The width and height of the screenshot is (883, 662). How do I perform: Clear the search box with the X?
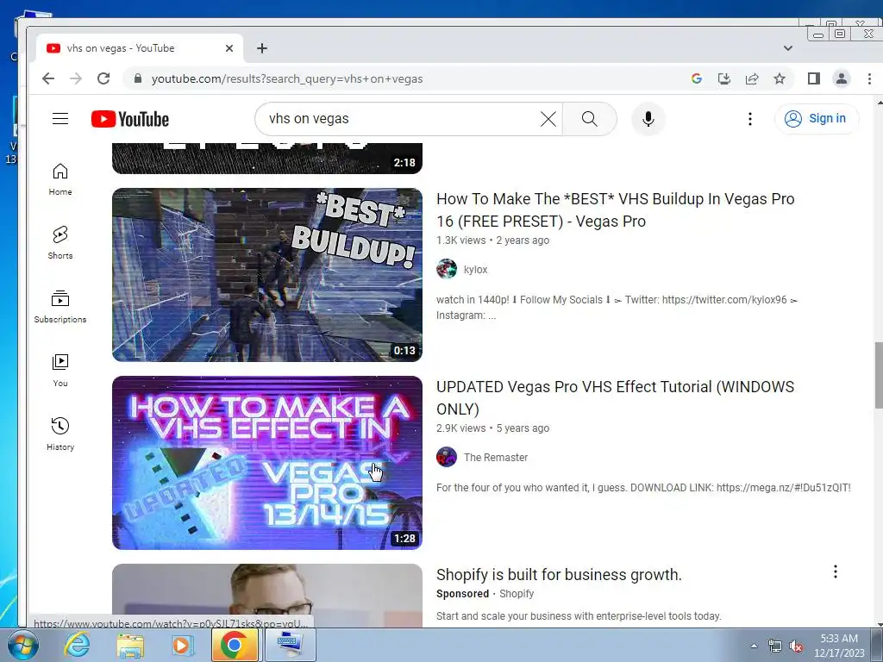(x=548, y=119)
